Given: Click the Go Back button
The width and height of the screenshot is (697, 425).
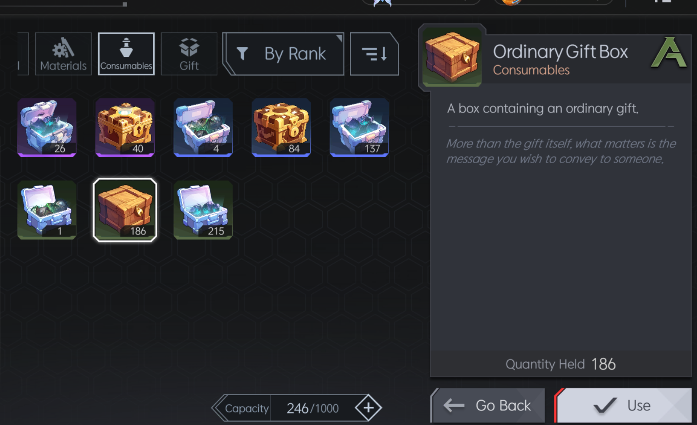Looking at the screenshot, I should pos(488,405).
